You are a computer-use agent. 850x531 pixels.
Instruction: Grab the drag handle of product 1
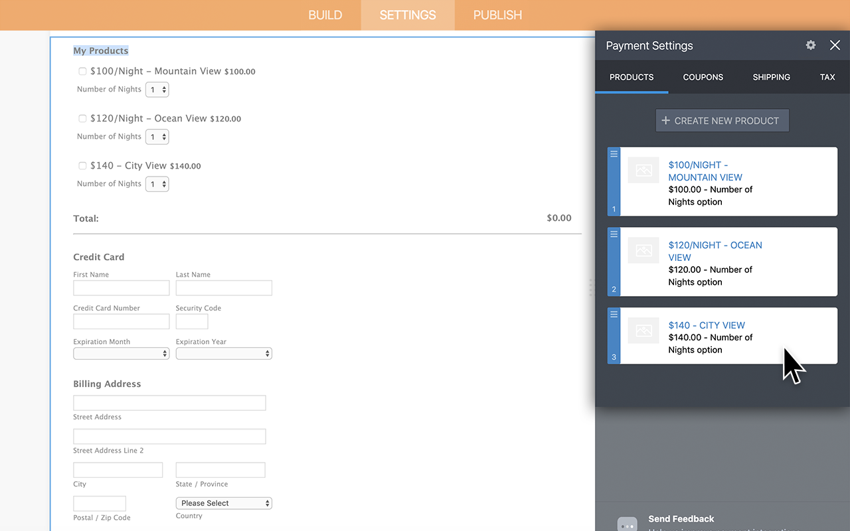click(613, 153)
